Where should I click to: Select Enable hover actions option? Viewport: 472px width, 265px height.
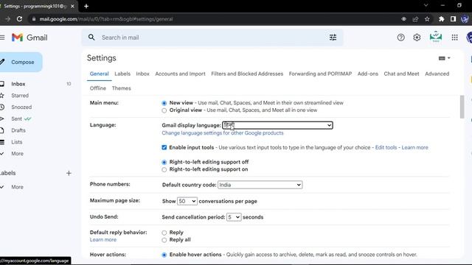tap(164, 255)
